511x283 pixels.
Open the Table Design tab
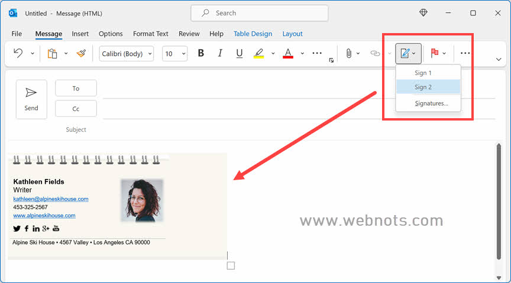(253, 34)
